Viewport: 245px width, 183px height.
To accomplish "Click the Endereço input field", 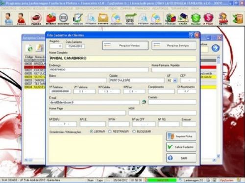I will pos(99,69).
